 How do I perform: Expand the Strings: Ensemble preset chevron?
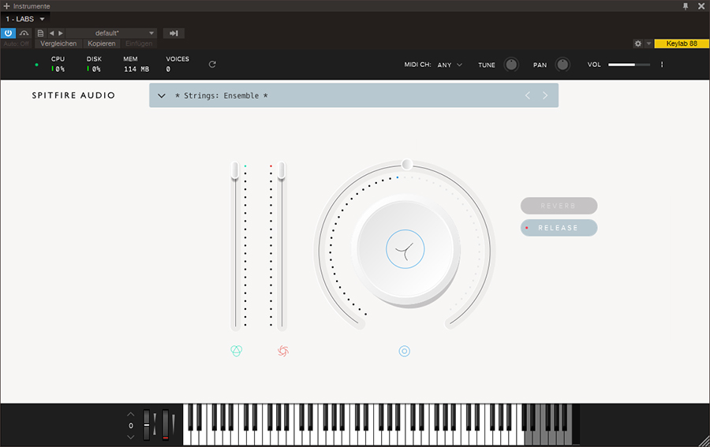tap(161, 95)
